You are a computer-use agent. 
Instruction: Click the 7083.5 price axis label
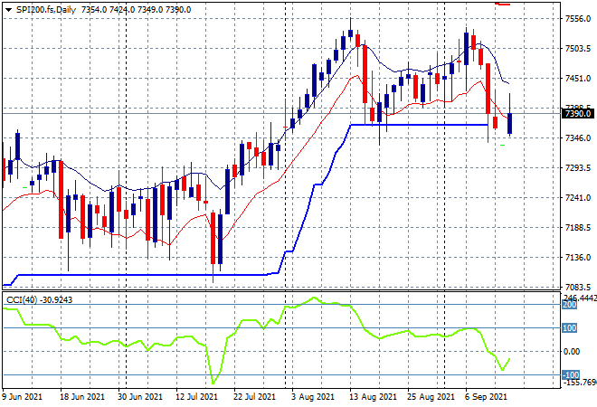tap(578, 287)
